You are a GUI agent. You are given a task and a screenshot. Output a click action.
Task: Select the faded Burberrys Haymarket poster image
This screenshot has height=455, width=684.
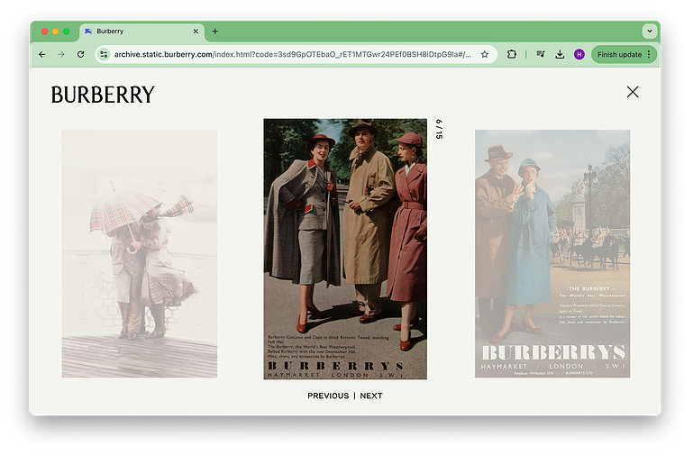[552, 253]
